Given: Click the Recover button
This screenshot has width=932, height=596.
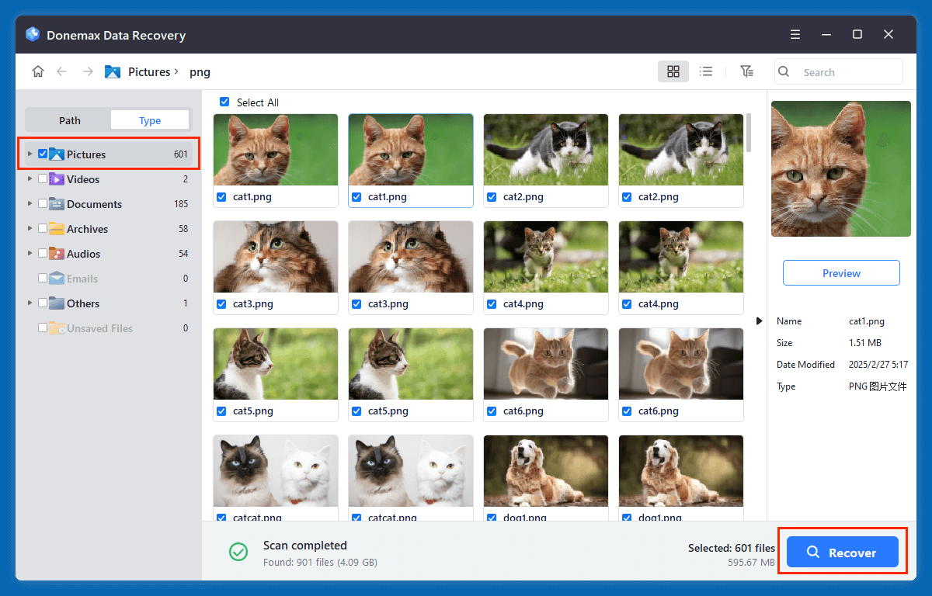Looking at the screenshot, I should (x=843, y=552).
